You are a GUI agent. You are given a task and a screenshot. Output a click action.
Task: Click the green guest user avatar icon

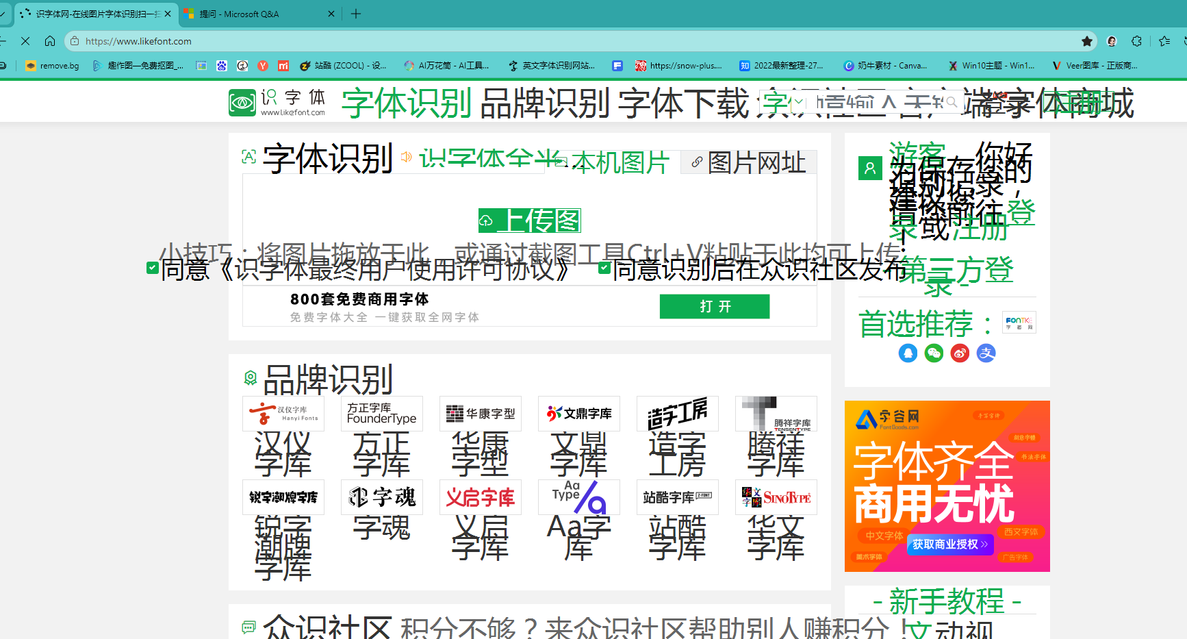coord(870,168)
